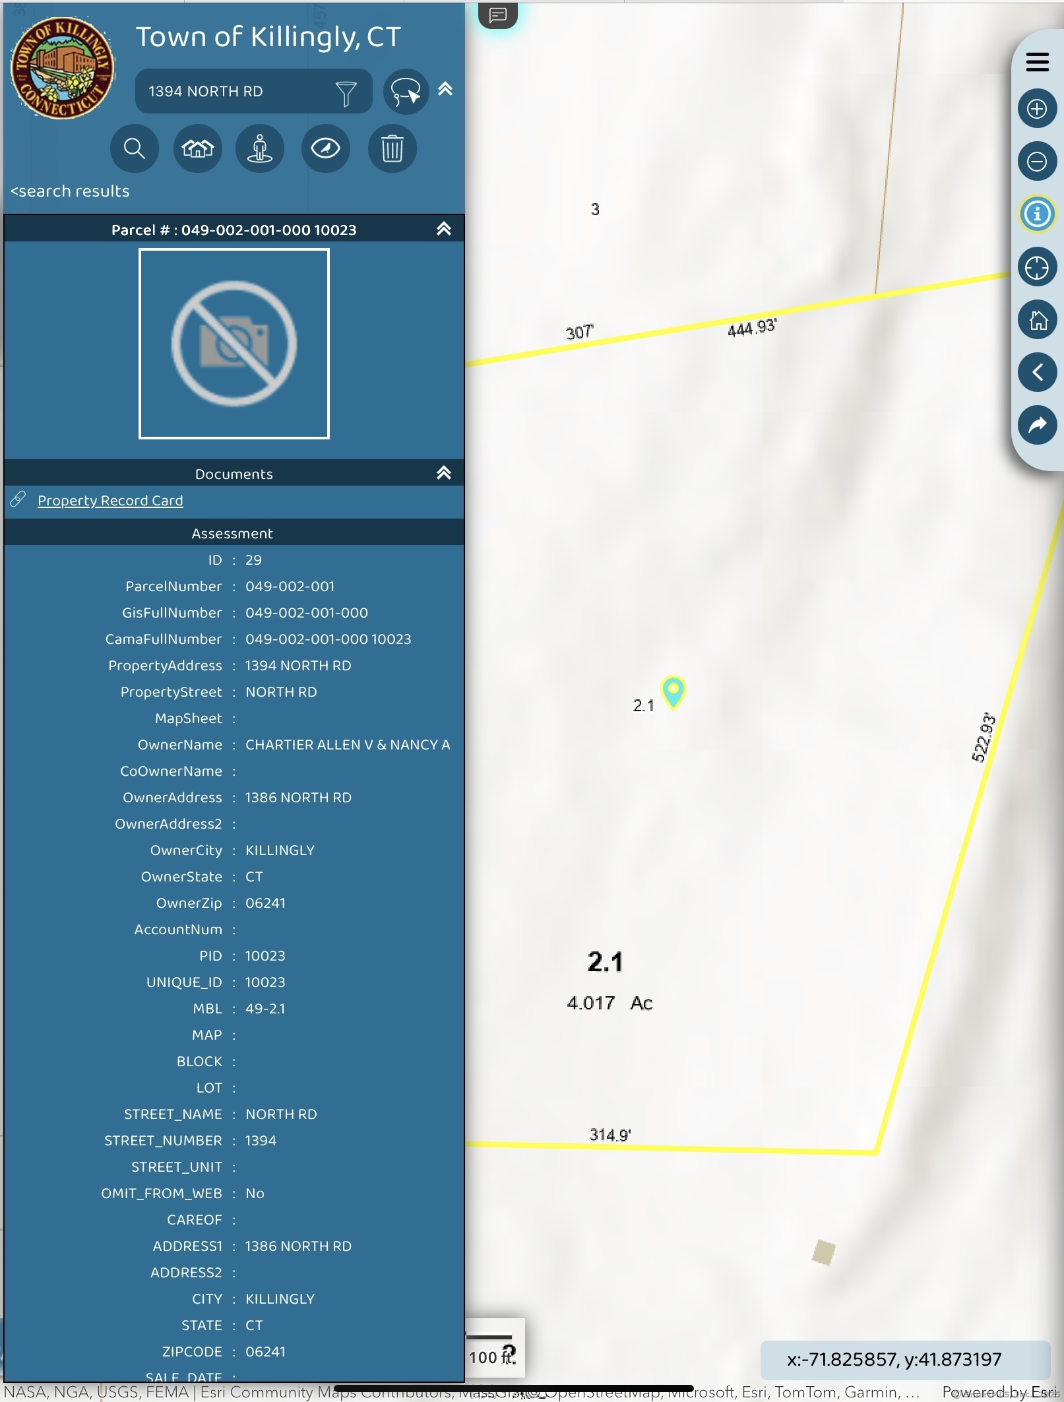Open the Property Record Card link

tap(110, 501)
